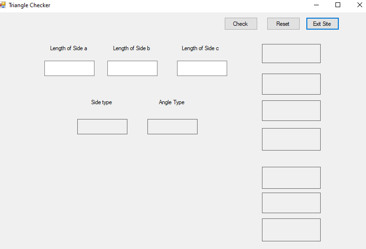Click the 'Side type' label
366x249 pixels.
(102, 102)
